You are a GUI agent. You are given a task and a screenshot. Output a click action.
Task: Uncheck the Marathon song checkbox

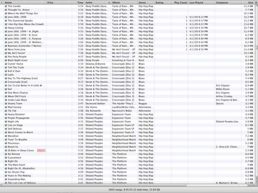(6, 136)
